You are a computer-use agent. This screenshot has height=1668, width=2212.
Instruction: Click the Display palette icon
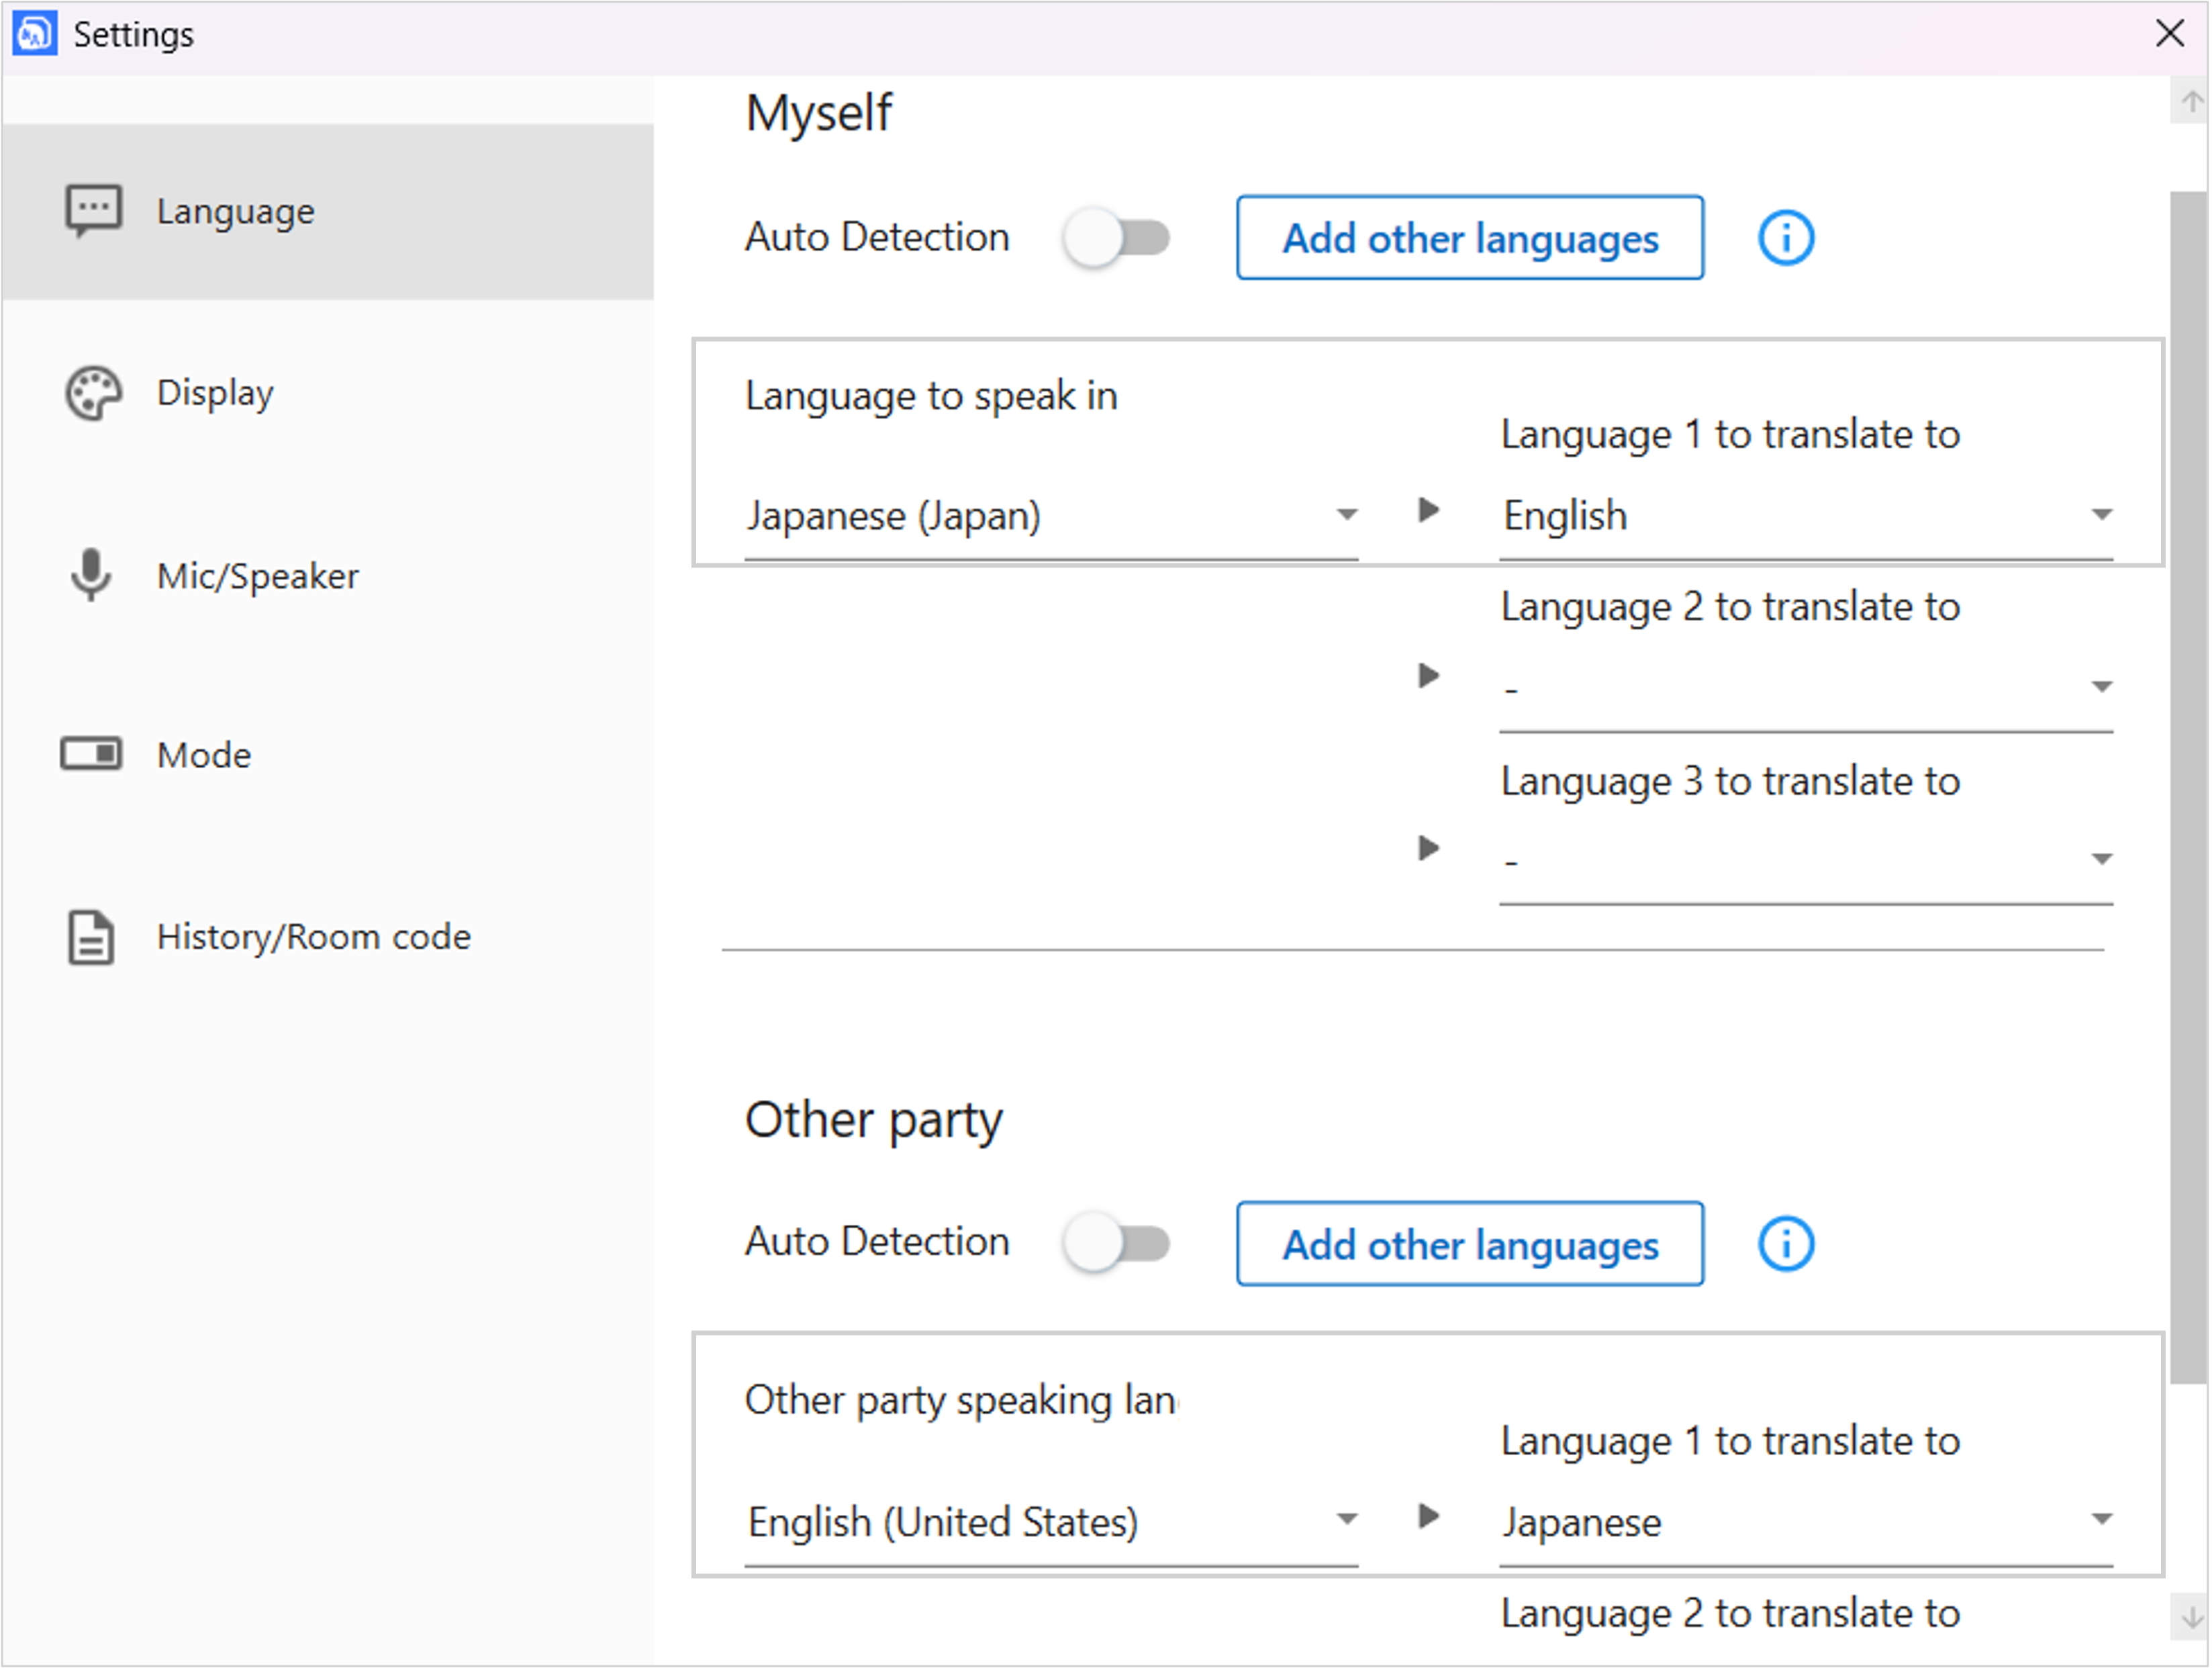[93, 393]
